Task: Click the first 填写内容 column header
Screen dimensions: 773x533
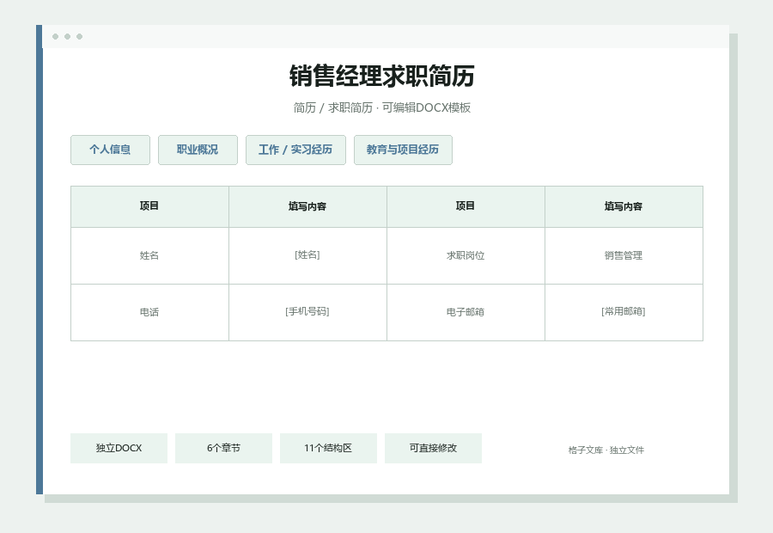Action: [x=307, y=207]
